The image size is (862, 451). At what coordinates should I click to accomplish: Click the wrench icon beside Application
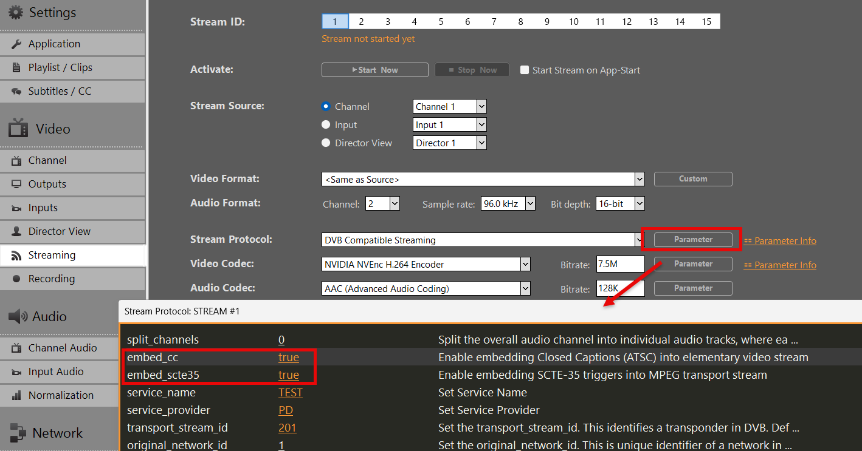pyautogui.click(x=16, y=44)
